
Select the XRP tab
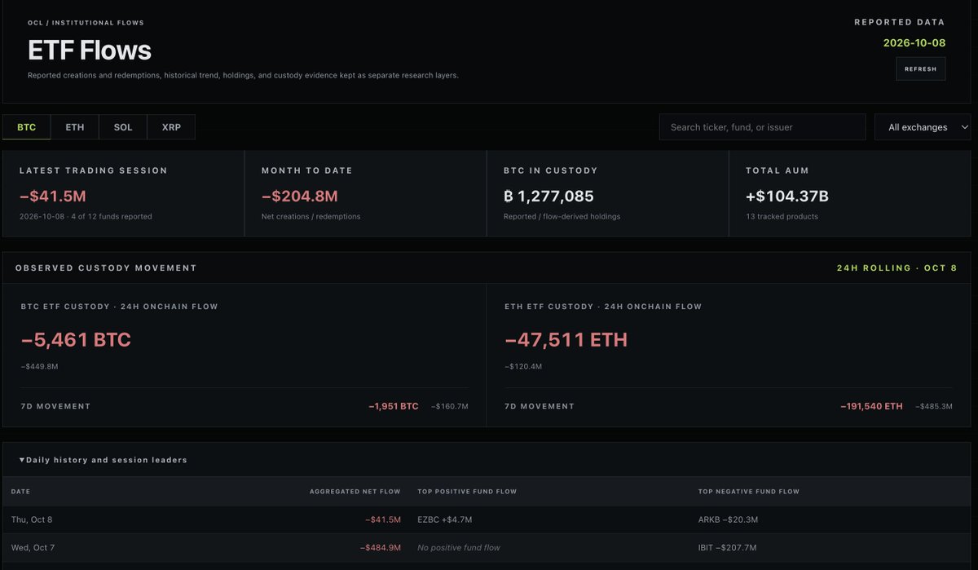[x=171, y=127]
